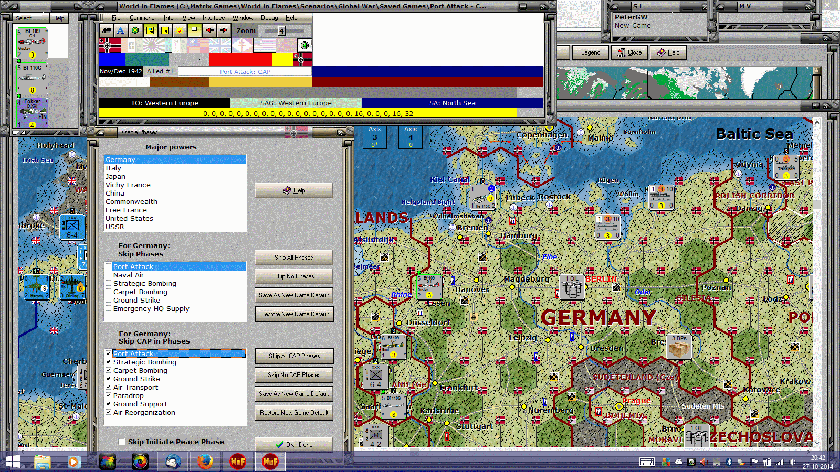
Task: Click the Skip No CAP Phases button
Action: coord(294,375)
